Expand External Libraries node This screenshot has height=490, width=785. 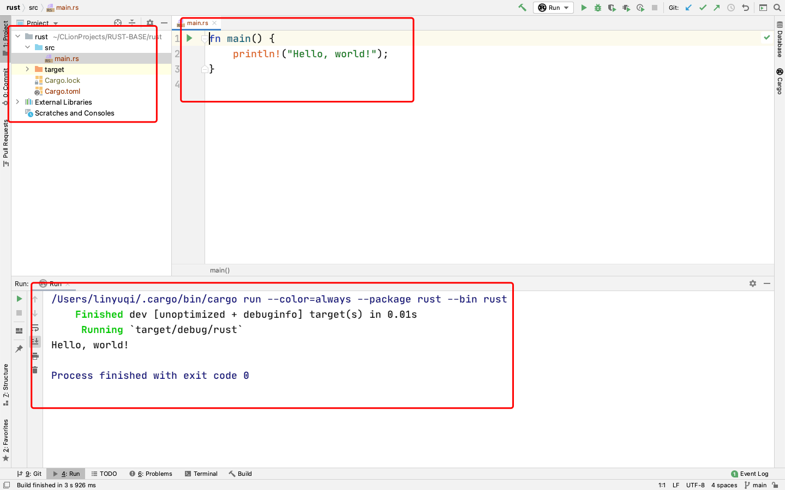(18, 102)
